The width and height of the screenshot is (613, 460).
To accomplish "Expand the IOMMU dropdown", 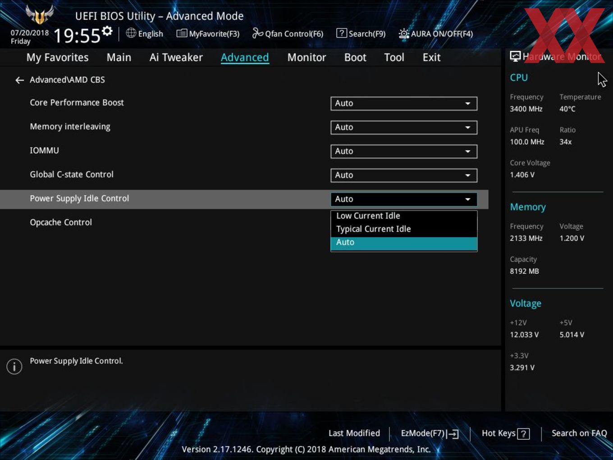I will (x=404, y=151).
